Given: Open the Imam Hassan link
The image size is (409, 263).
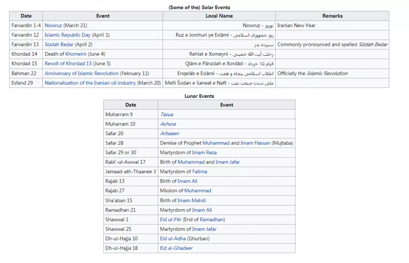Looking at the screenshot, I should [x=255, y=143].
